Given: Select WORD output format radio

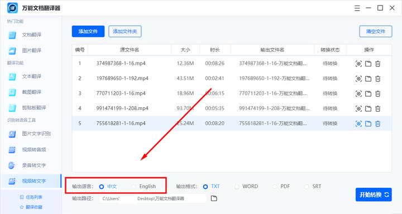Looking at the screenshot, I should 236,187.
